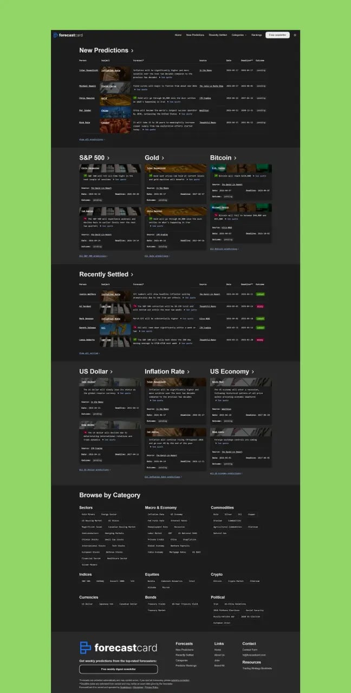Go to Home in the top navigation
The height and width of the screenshot is (693, 351).
178,35
